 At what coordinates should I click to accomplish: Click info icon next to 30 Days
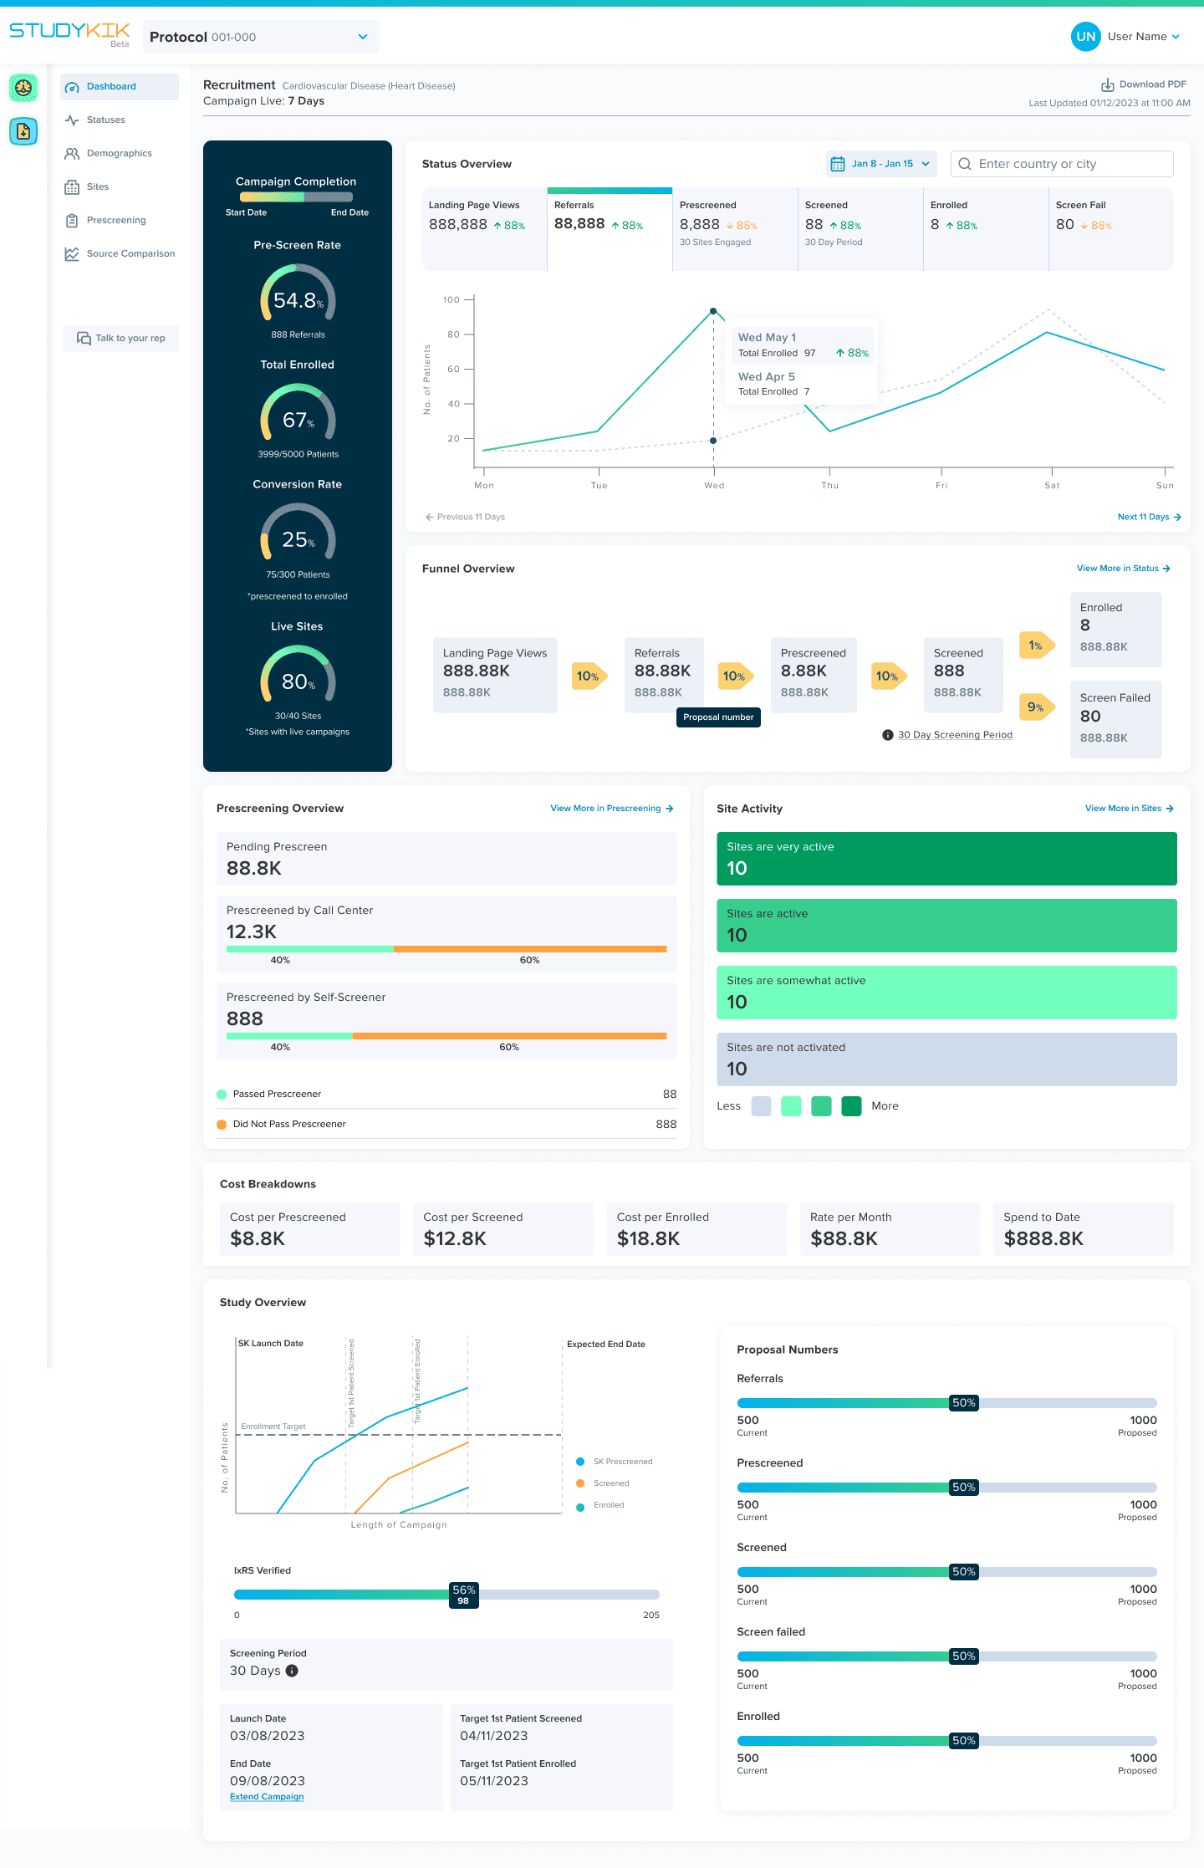tap(292, 1671)
